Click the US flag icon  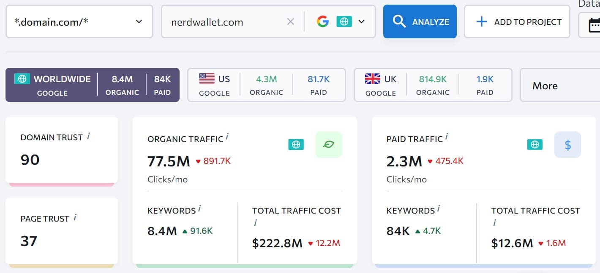207,79
